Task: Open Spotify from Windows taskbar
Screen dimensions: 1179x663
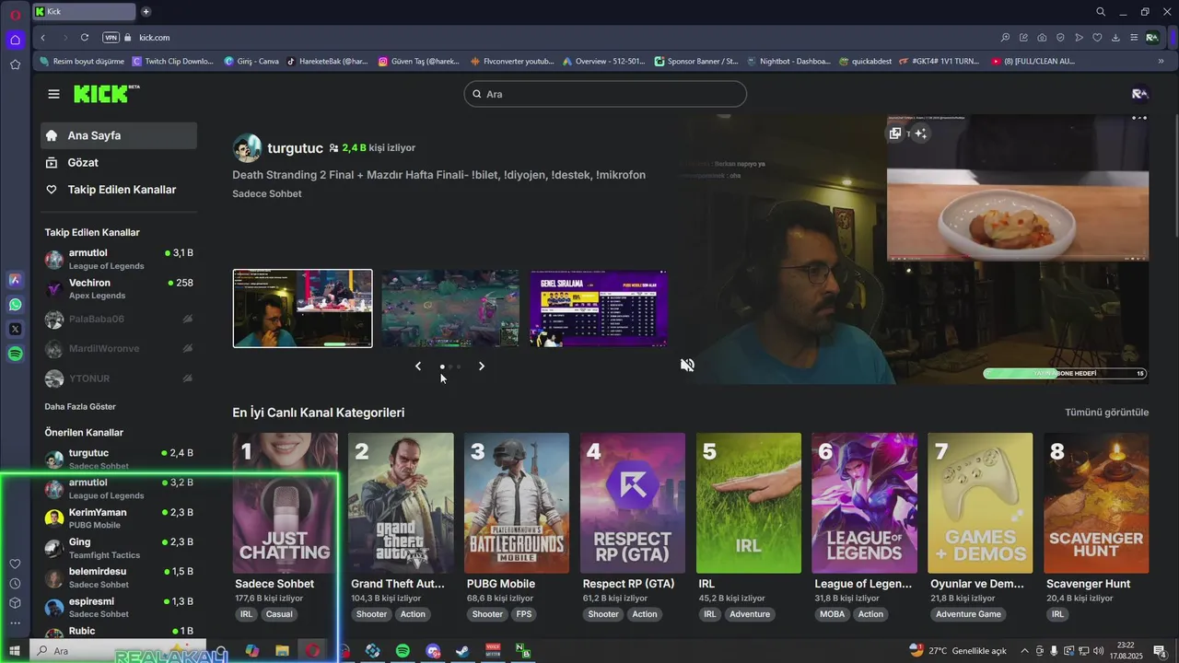Action: [x=403, y=651]
